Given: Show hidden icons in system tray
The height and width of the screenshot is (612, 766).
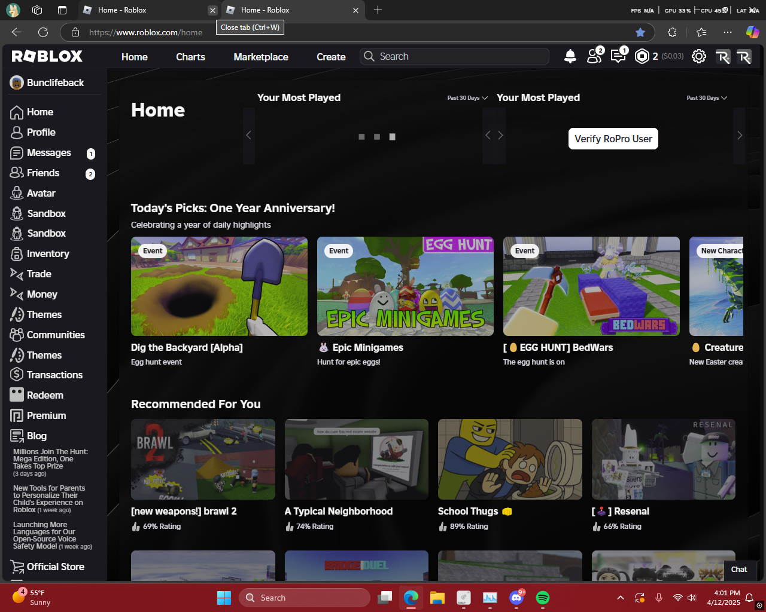Looking at the screenshot, I should [x=621, y=598].
